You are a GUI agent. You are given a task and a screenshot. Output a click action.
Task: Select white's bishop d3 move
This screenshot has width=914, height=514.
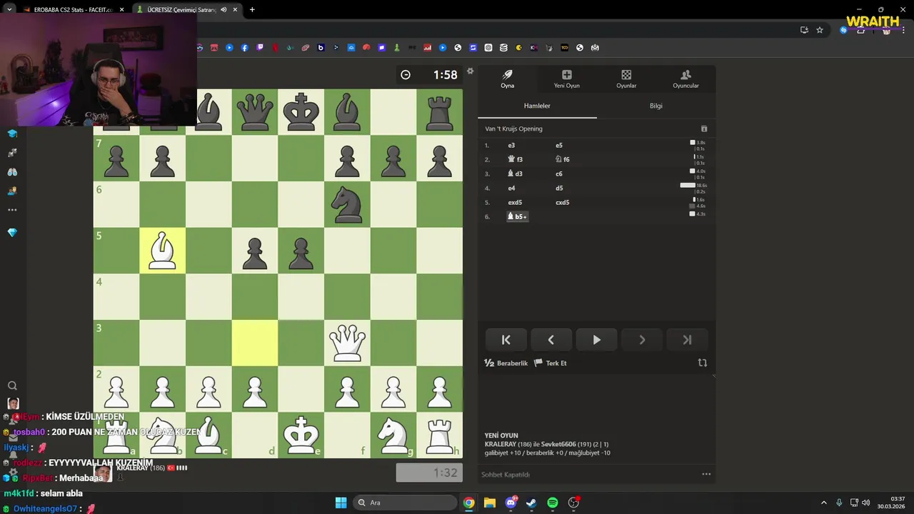point(515,173)
